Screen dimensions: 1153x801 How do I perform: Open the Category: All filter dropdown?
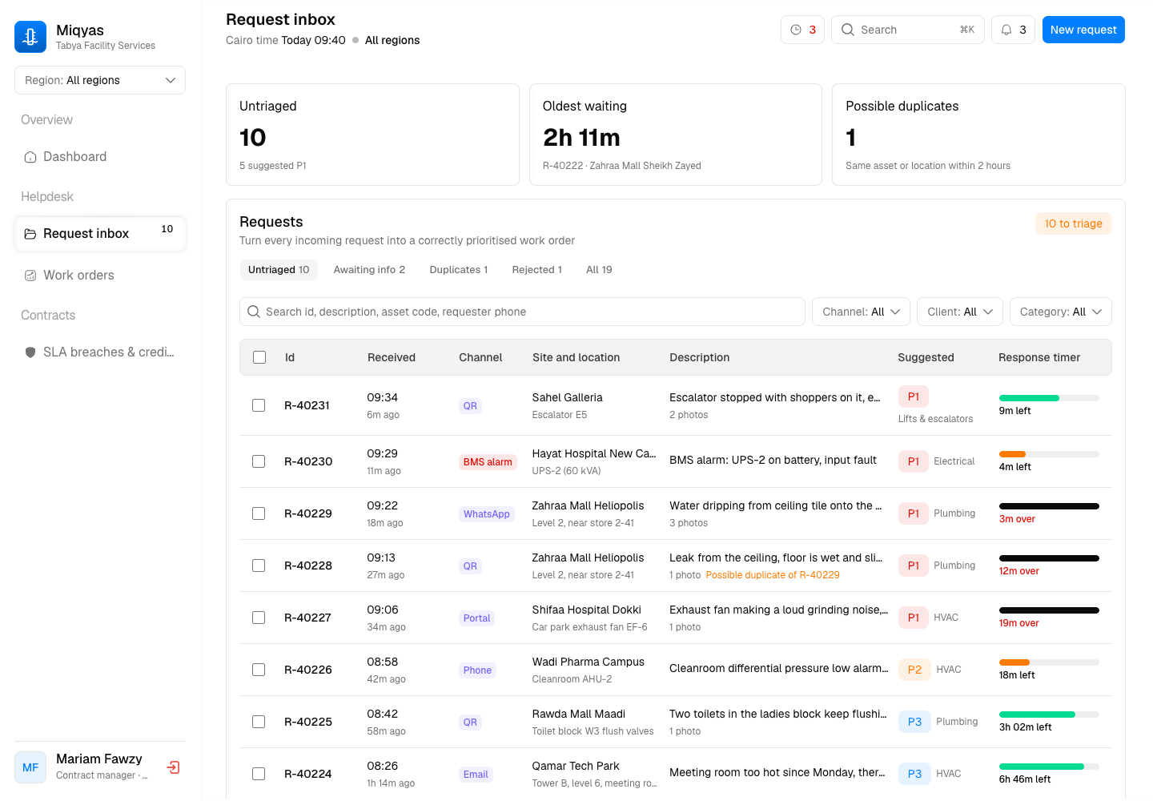click(1061, 312)
